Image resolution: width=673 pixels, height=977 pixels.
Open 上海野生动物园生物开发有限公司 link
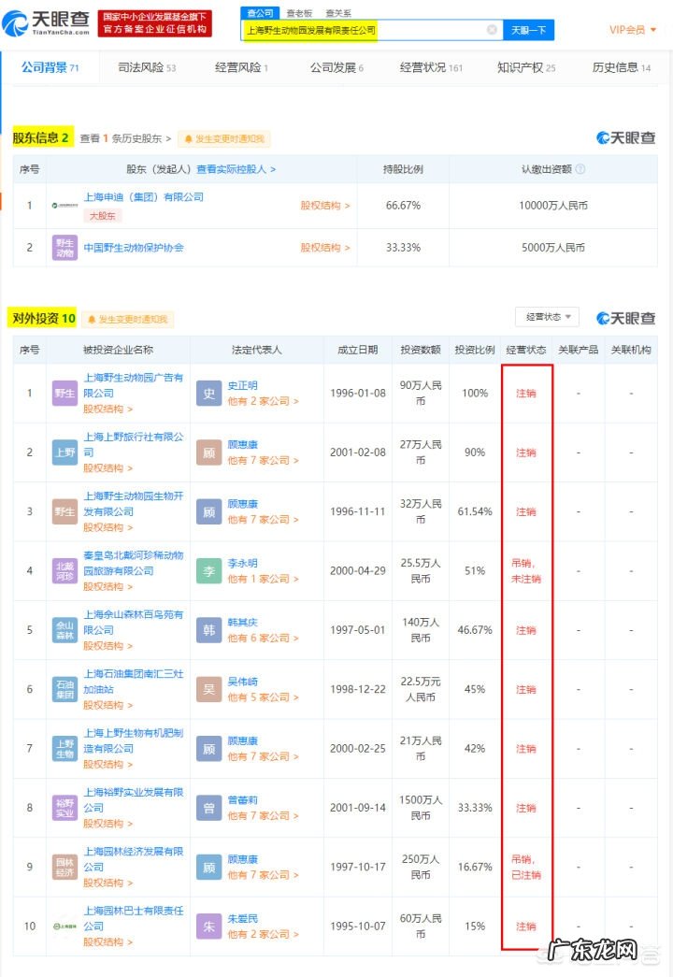[x=134, y=503]
